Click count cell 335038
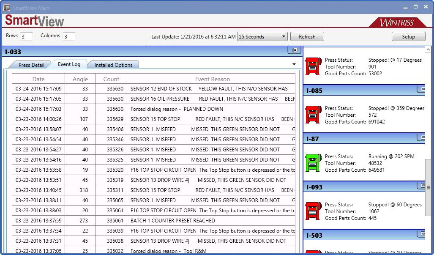434x255 pixels. coord(111,241)
